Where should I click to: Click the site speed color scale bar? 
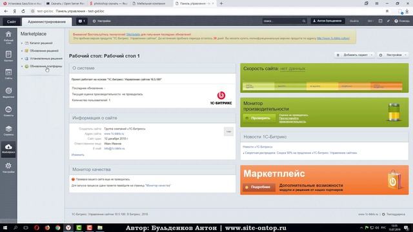[x=323, y=86]
